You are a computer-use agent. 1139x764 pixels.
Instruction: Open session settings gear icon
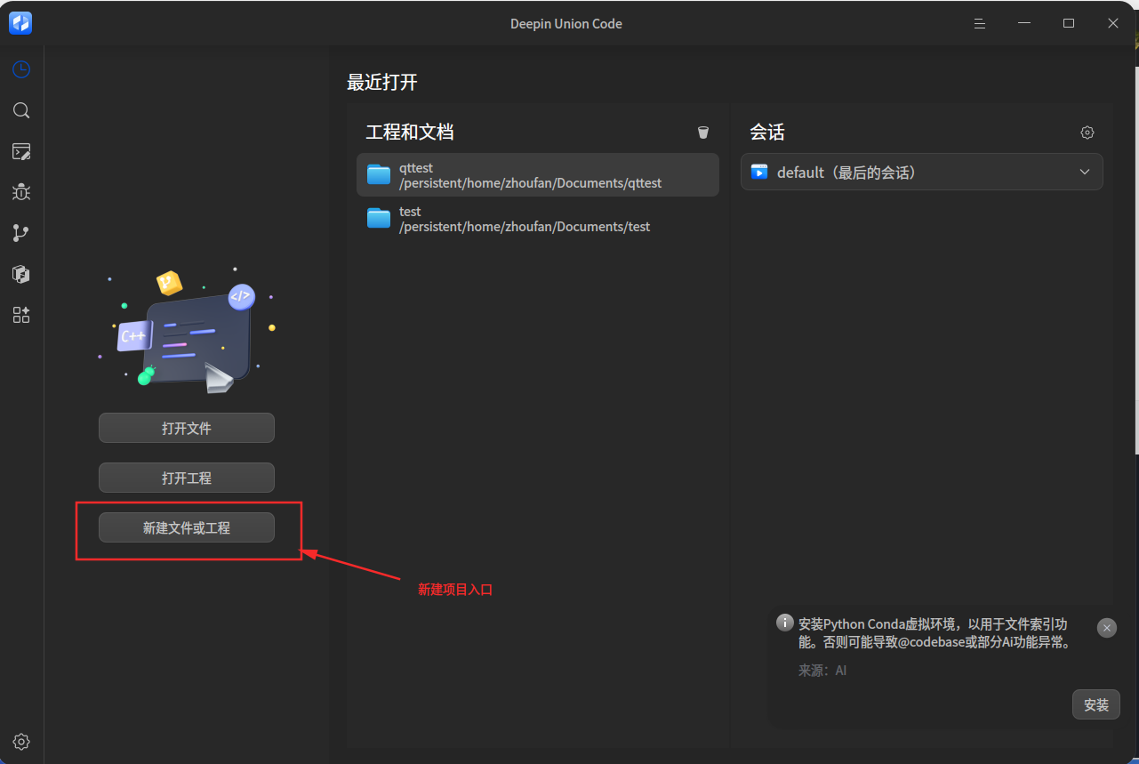point(1087,133)
